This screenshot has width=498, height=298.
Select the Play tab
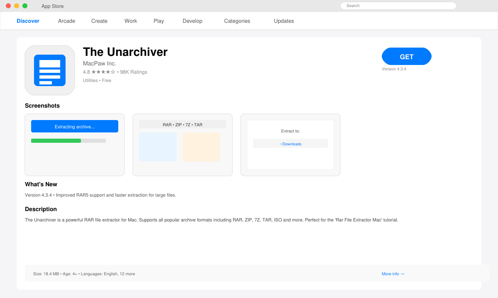(x=159, y=21)
